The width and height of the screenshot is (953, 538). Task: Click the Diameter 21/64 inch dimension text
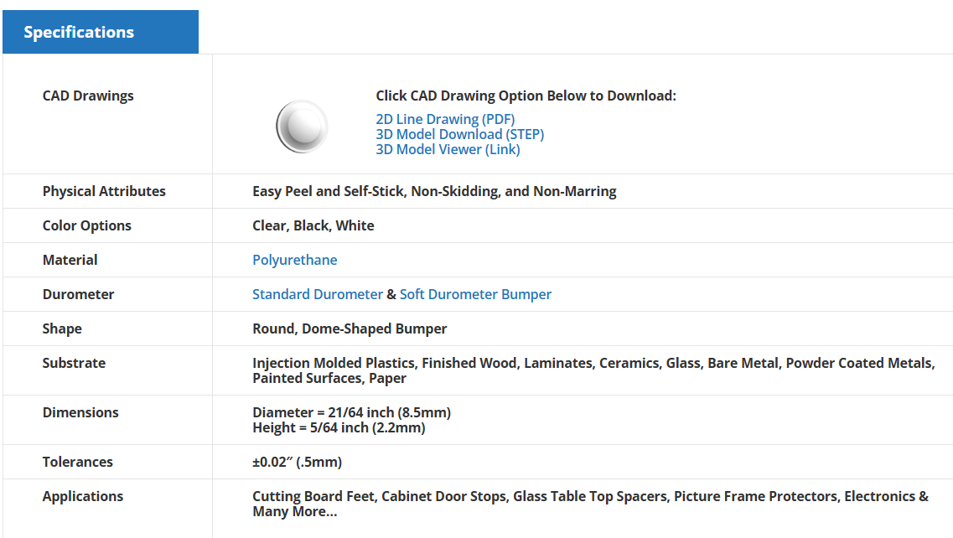tap(351, 413)
